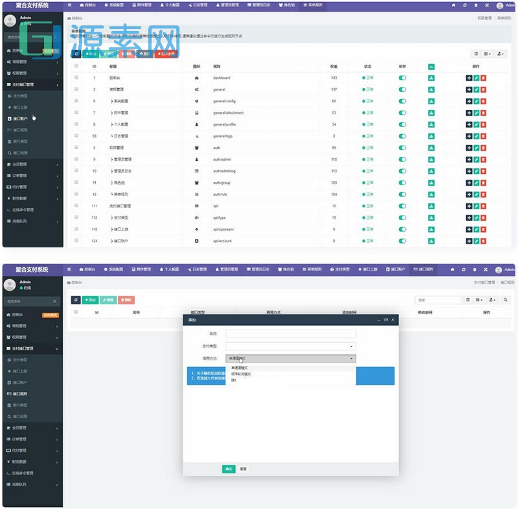Click the refresh icon above the lower table
This screenshot has height=509, width=518.
(76, 300)
